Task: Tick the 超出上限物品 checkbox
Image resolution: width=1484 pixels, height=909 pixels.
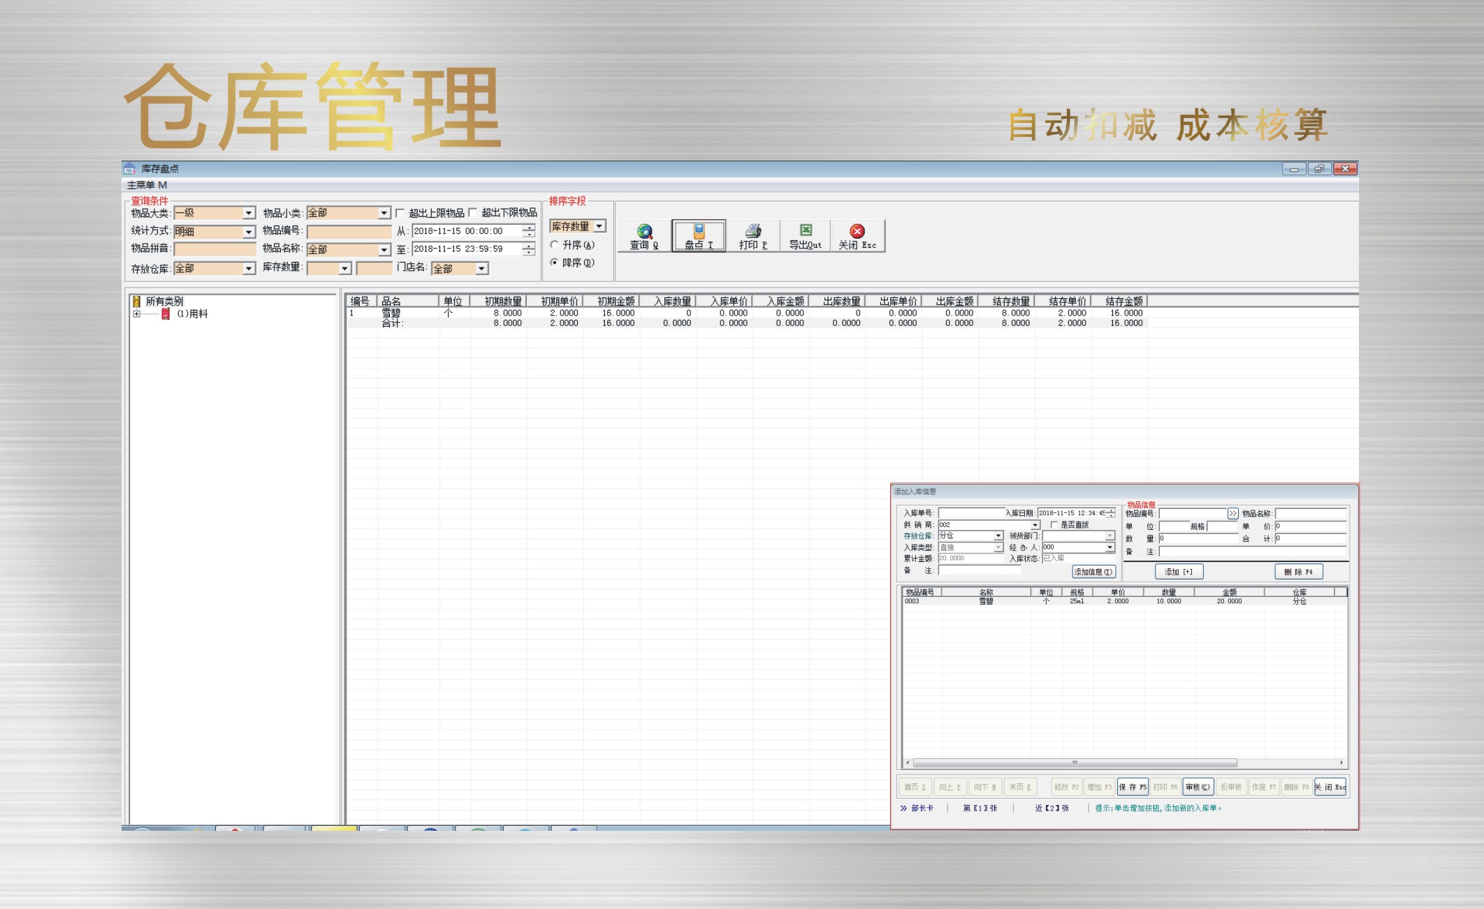Action: coord(400,213)
